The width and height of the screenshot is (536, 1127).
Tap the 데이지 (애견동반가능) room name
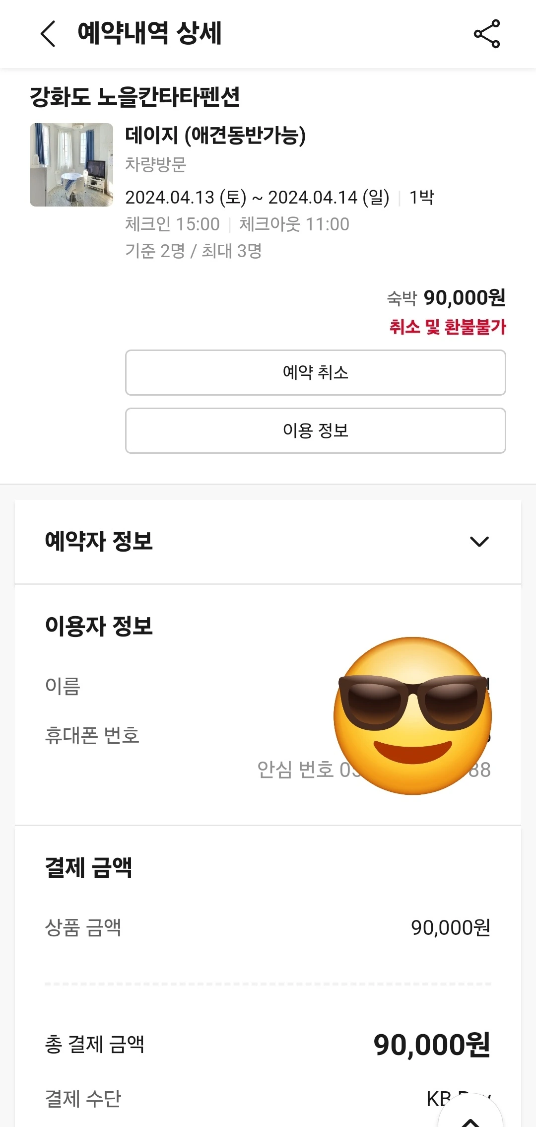(215, 135)
